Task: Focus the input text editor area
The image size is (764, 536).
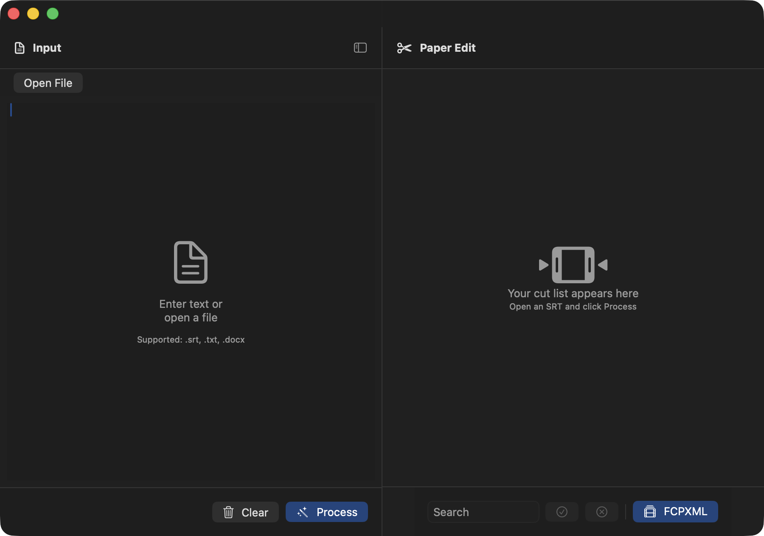Action: pyautogui.click(x=191, y=170)
